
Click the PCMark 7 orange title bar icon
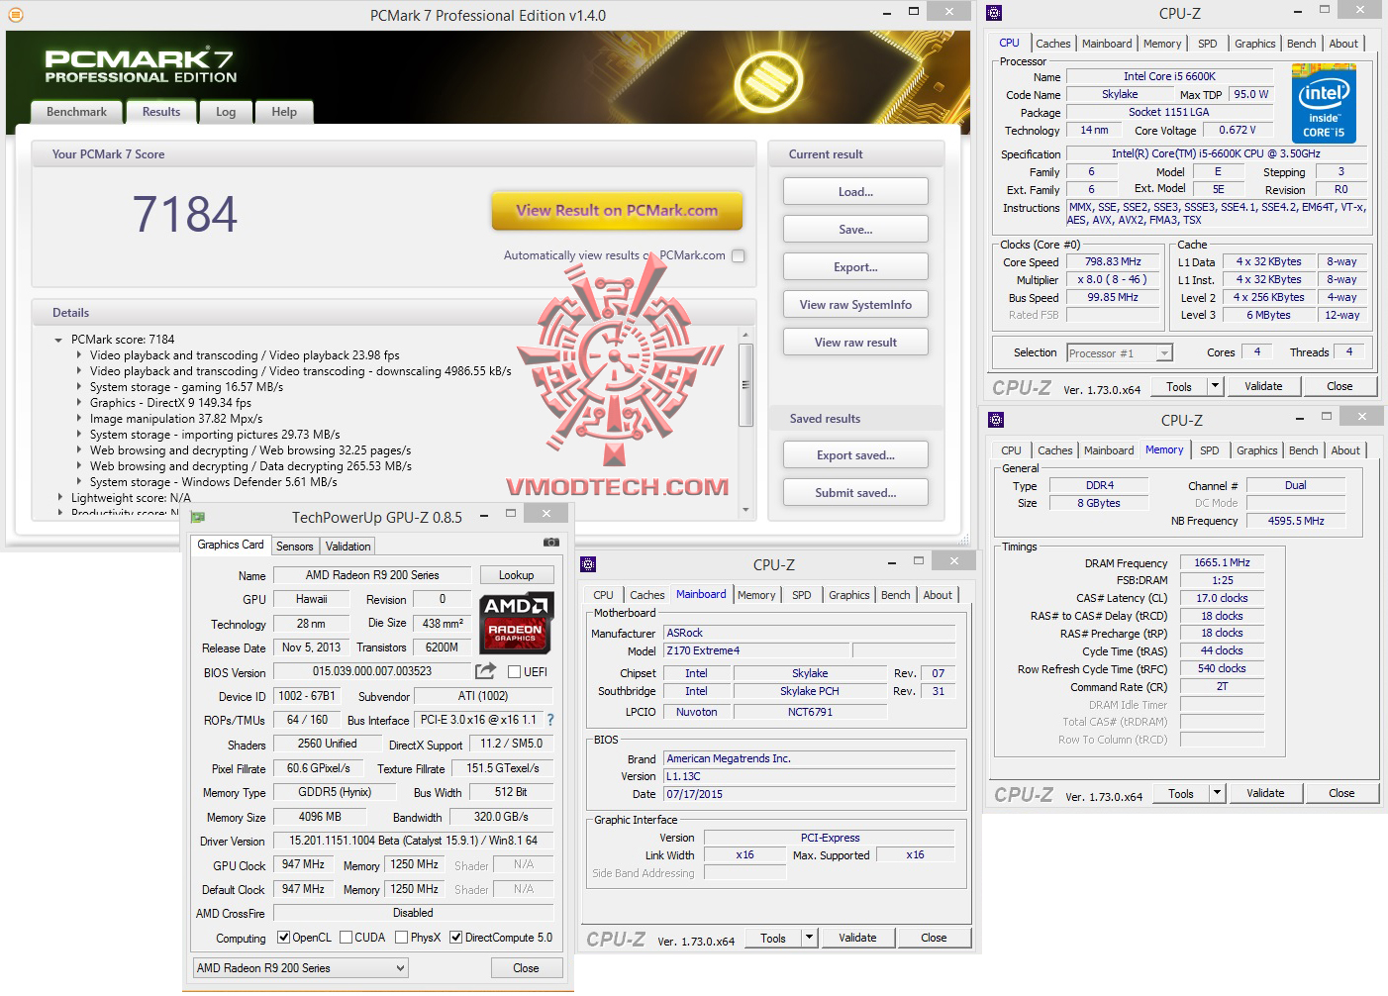tap(14, 15)
